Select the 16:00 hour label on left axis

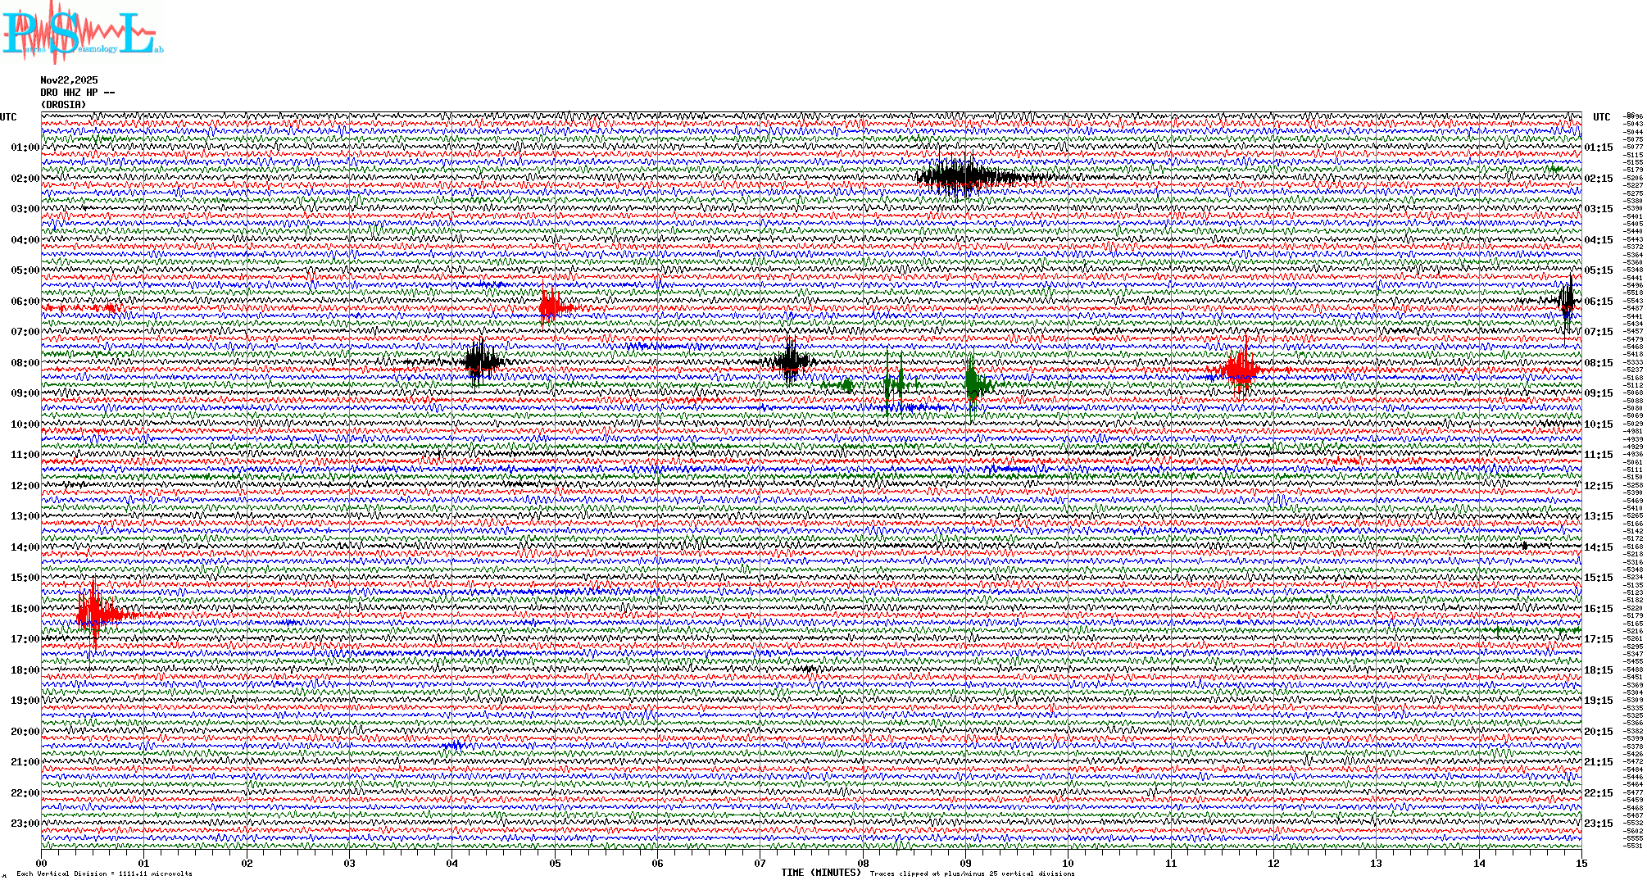25,609
